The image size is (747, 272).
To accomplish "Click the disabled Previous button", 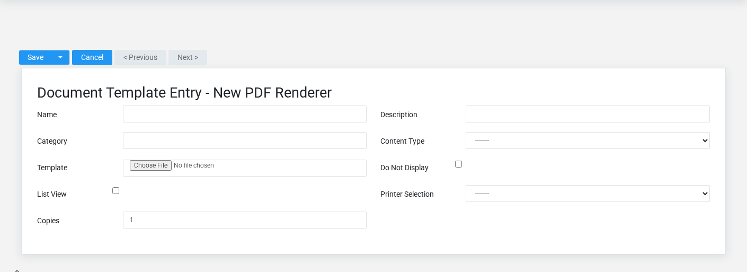I will [140, 57].
